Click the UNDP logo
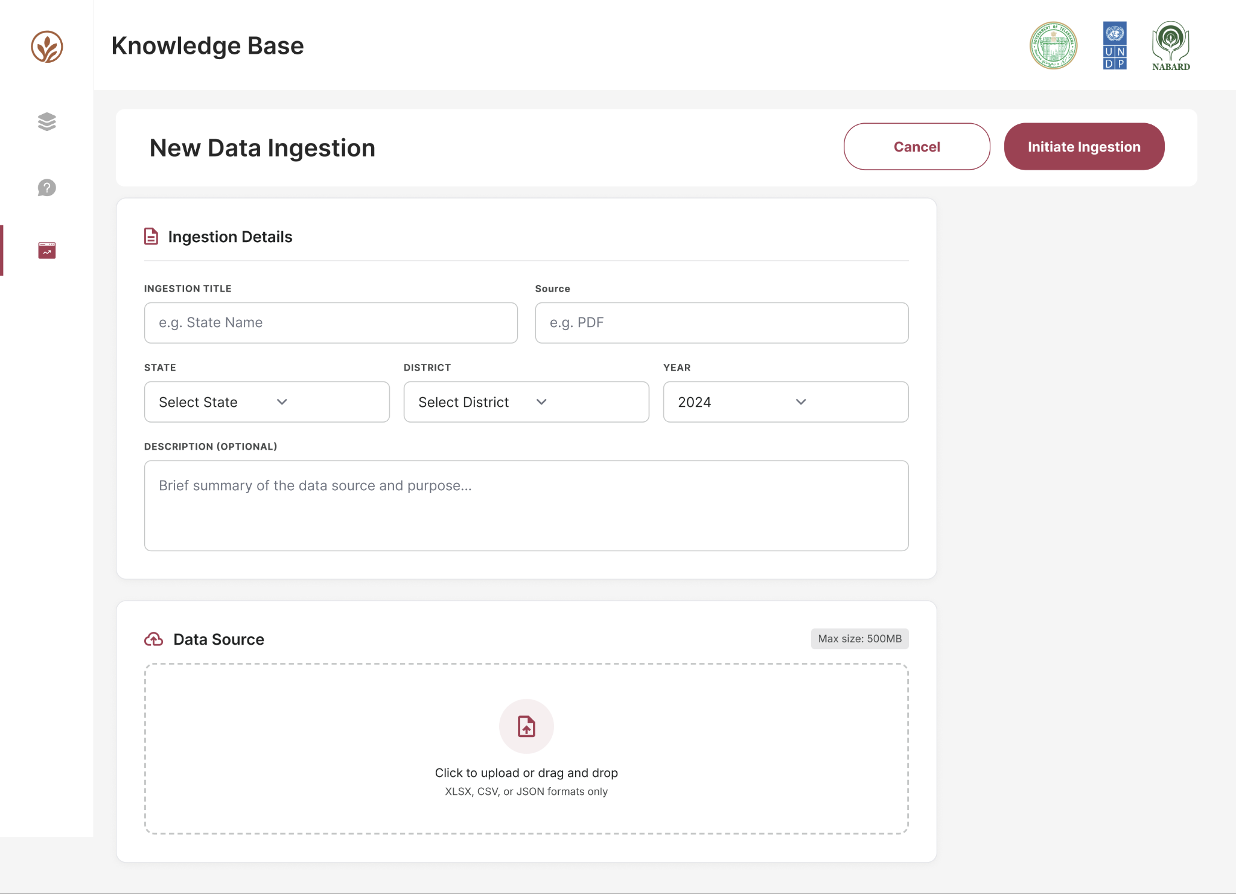The image size is (1236, 894). [1115, 46]
